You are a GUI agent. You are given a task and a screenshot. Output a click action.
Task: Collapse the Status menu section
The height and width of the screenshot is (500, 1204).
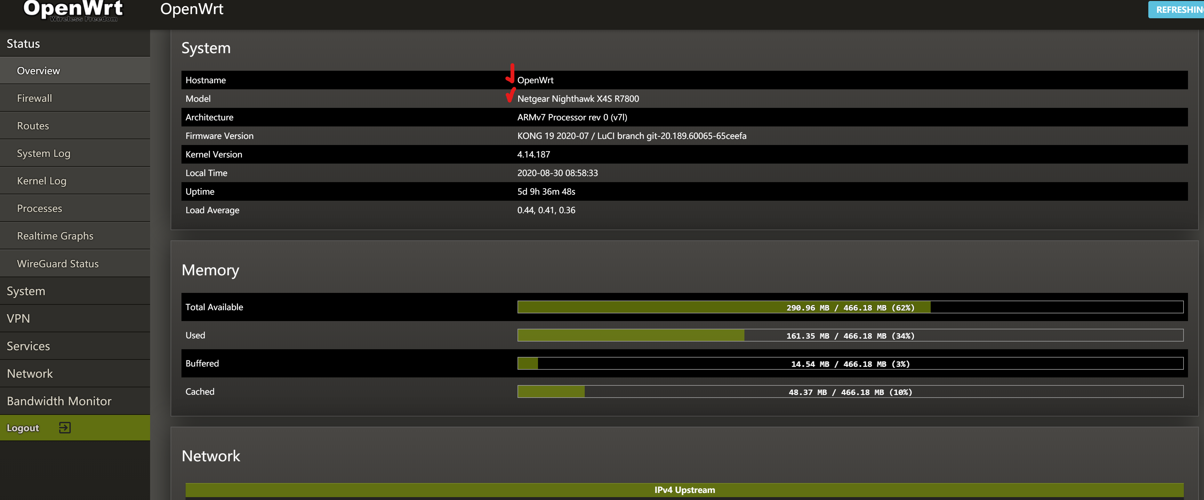click(75, 44)
